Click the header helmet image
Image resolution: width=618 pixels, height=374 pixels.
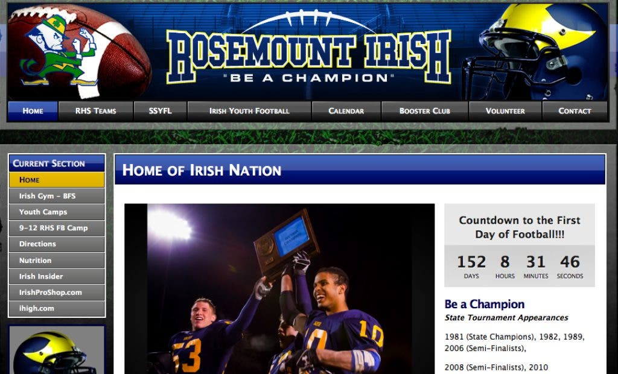coord(535,52)
